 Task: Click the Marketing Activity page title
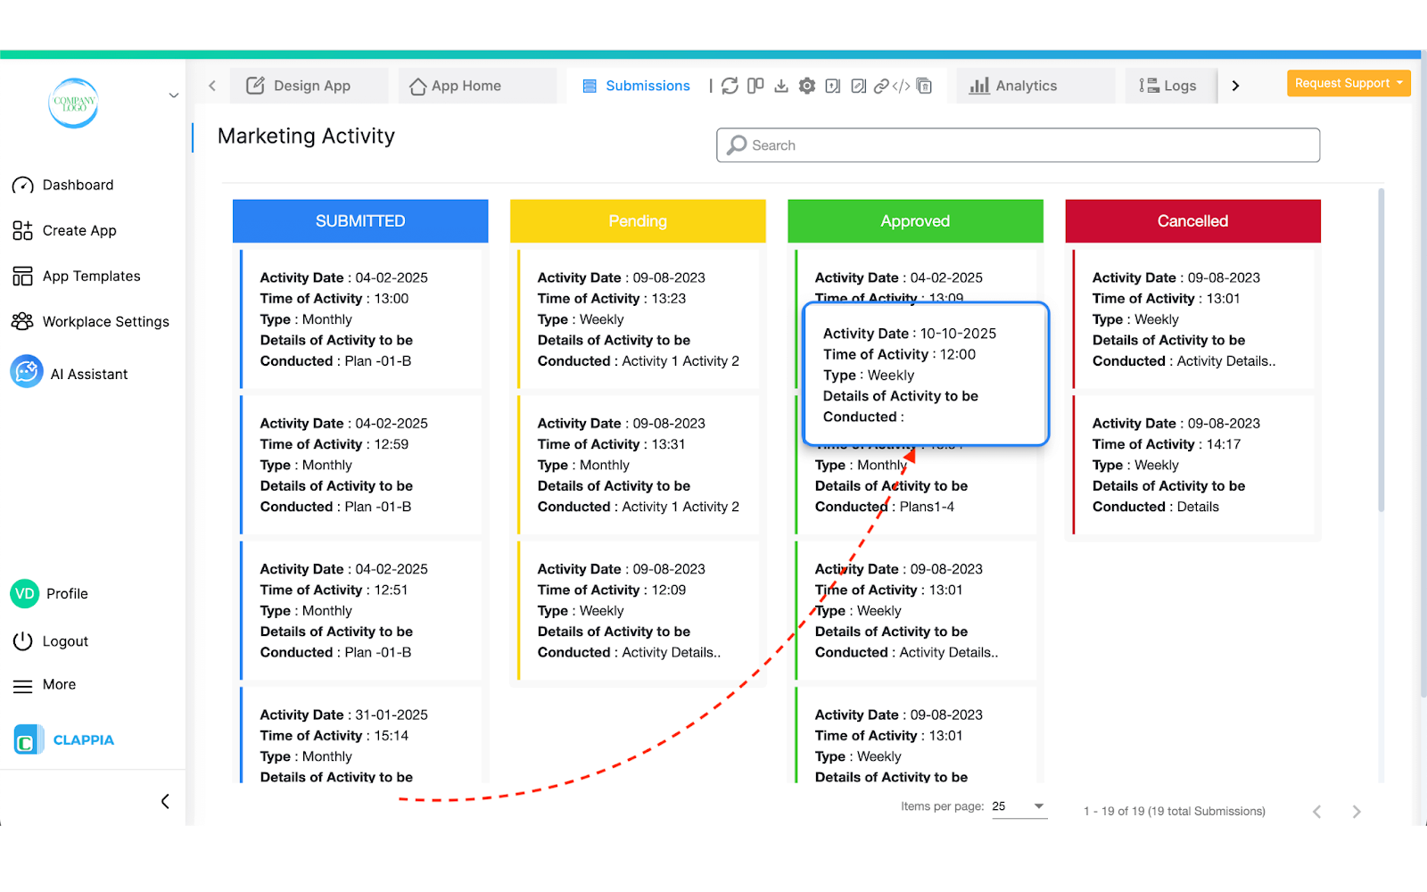tap(306, 136)
